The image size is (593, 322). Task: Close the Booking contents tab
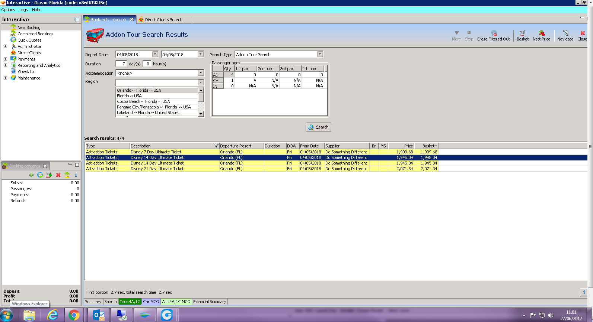[x=45, y=166]
